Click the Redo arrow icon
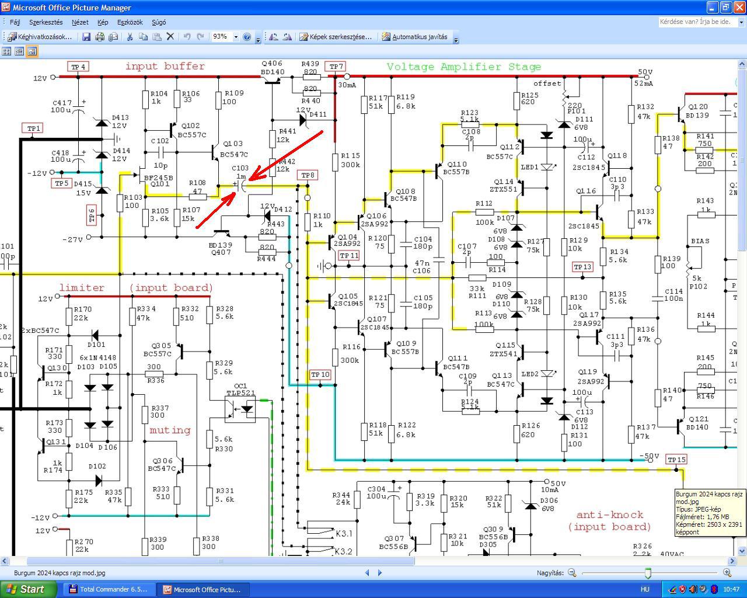The width and height of the screenshot is (747, 598). (x=200, y=37)
